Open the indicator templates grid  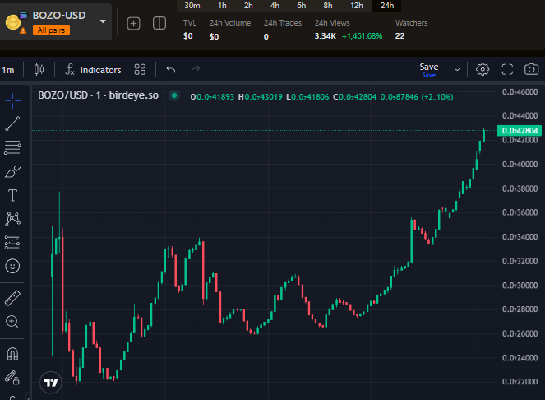click(140, 70)
